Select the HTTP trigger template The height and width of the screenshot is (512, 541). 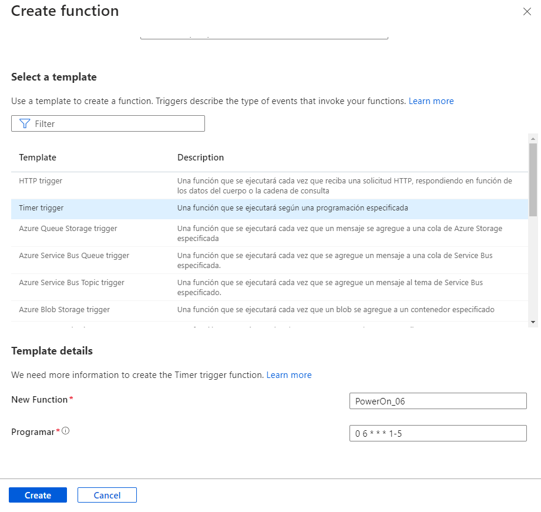click(x=41, y=181)
